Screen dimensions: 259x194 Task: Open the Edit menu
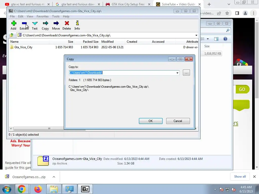(21, 16)
